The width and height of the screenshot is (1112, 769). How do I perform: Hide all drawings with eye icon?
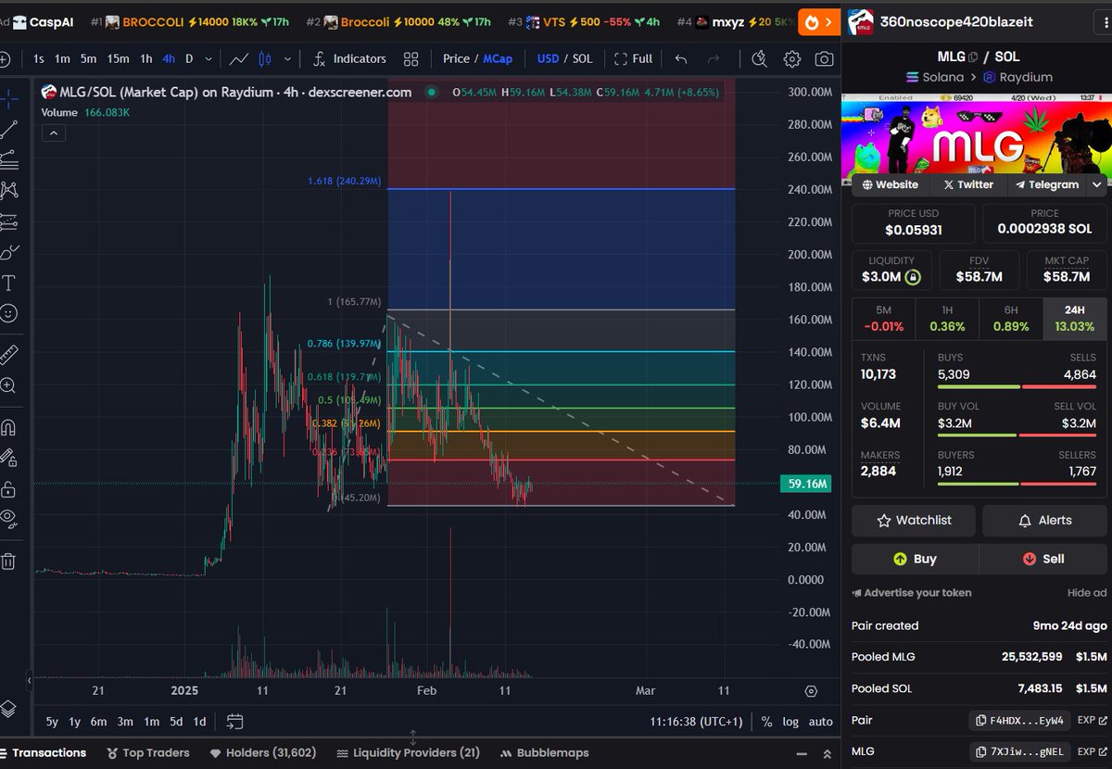8,518
